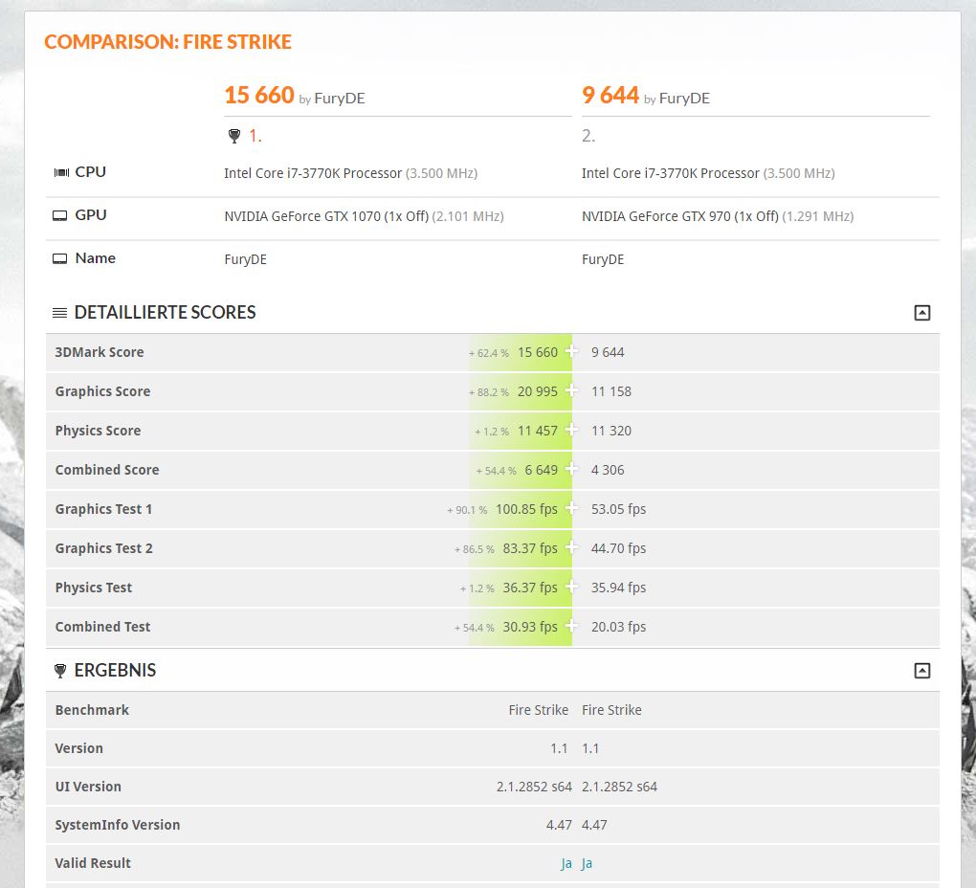
Task: Click the Graphics Score row label
Action: pyautogui.click(x=102, y=391)
